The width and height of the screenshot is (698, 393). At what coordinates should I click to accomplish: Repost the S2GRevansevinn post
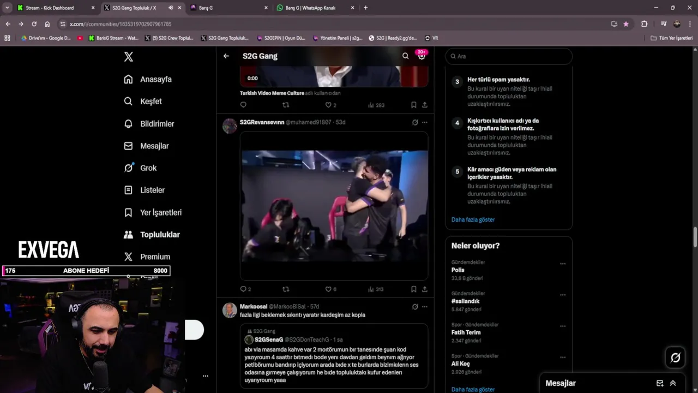(x=286, y=289)
